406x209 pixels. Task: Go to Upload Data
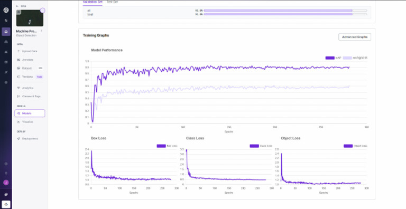tap(30, 51)
